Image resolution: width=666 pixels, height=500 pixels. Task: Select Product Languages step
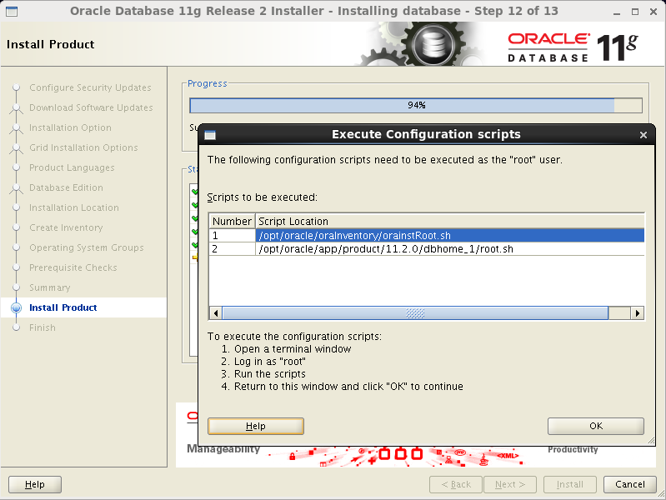pos(72,167)
